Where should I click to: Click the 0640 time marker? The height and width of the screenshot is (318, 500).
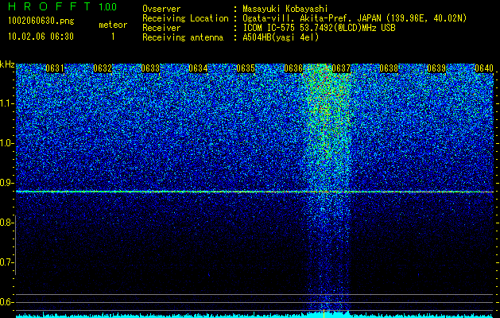(484, 68)
